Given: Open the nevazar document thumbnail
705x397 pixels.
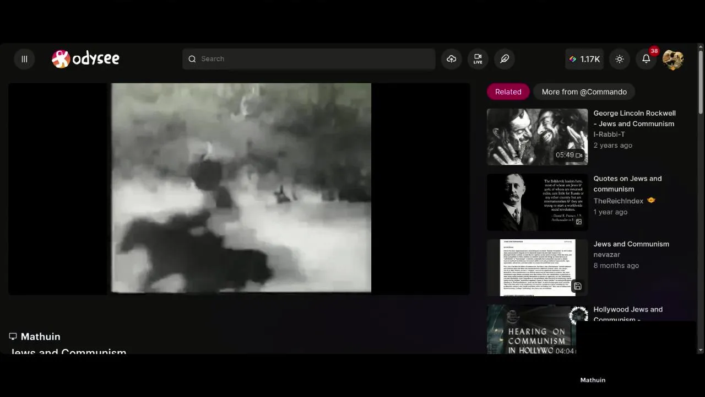Looking at the screenshot, I should pyautogui.click(x=537, y=267).
